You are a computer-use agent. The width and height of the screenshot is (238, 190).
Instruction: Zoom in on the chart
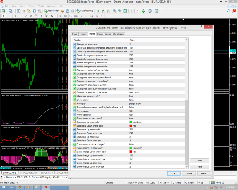point(115,11)
